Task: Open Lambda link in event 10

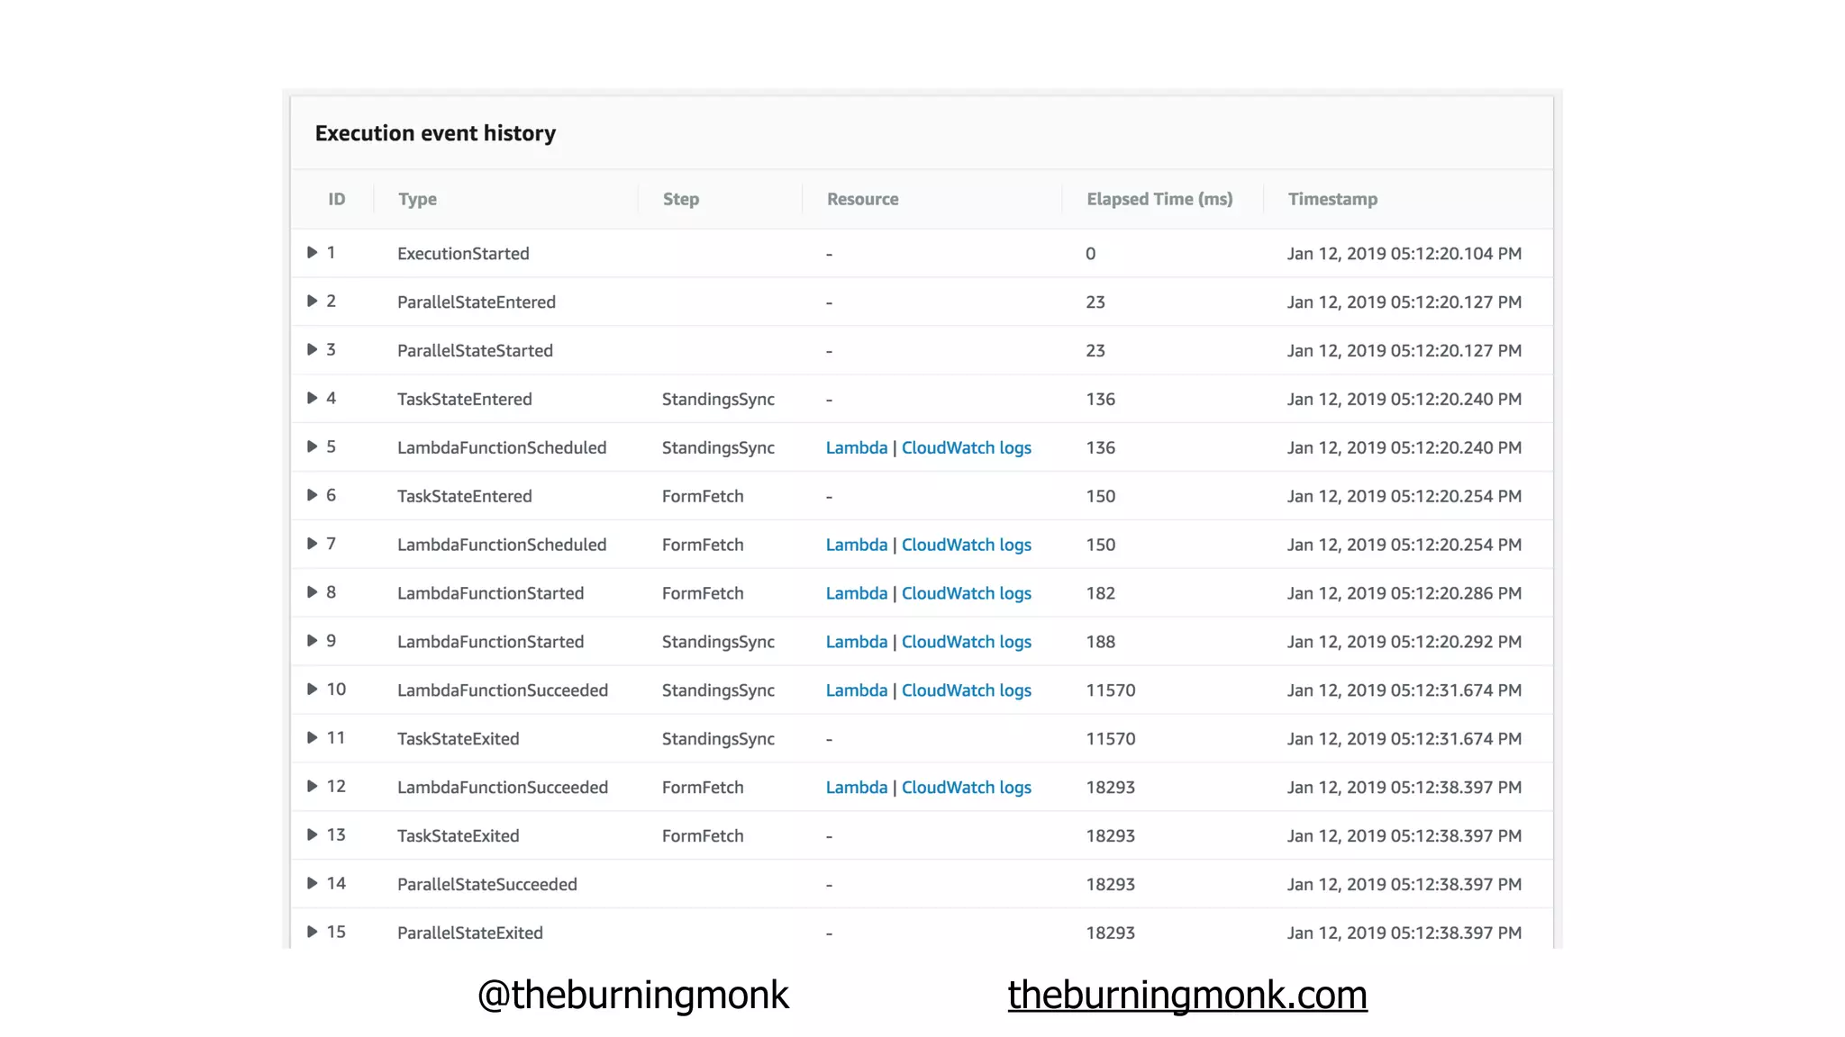Action: [857, 690]
